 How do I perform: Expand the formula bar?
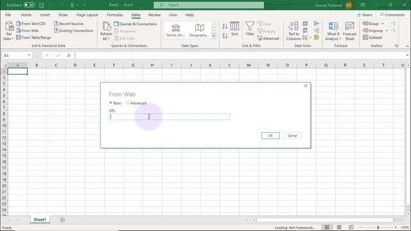407,55
